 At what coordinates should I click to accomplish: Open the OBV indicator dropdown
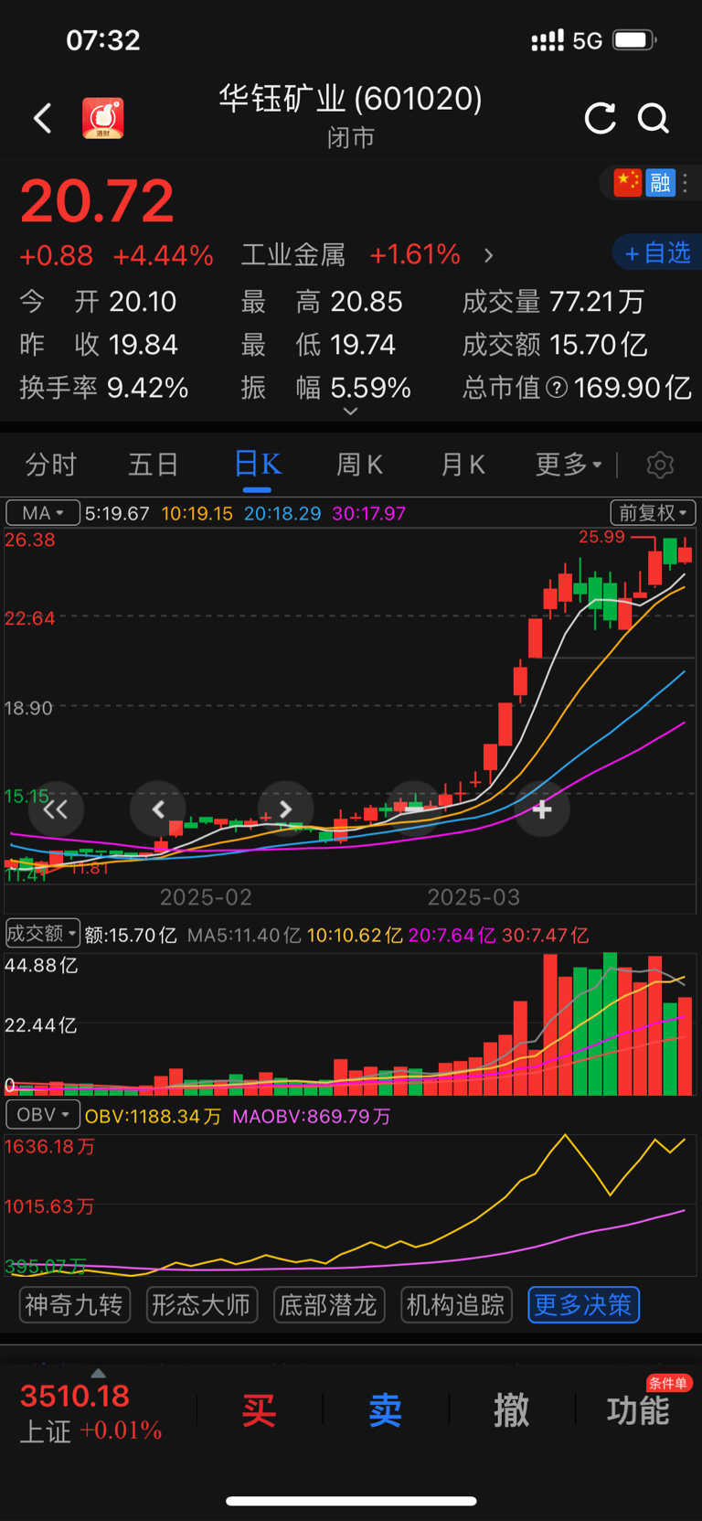click(x=43, y=1115)
